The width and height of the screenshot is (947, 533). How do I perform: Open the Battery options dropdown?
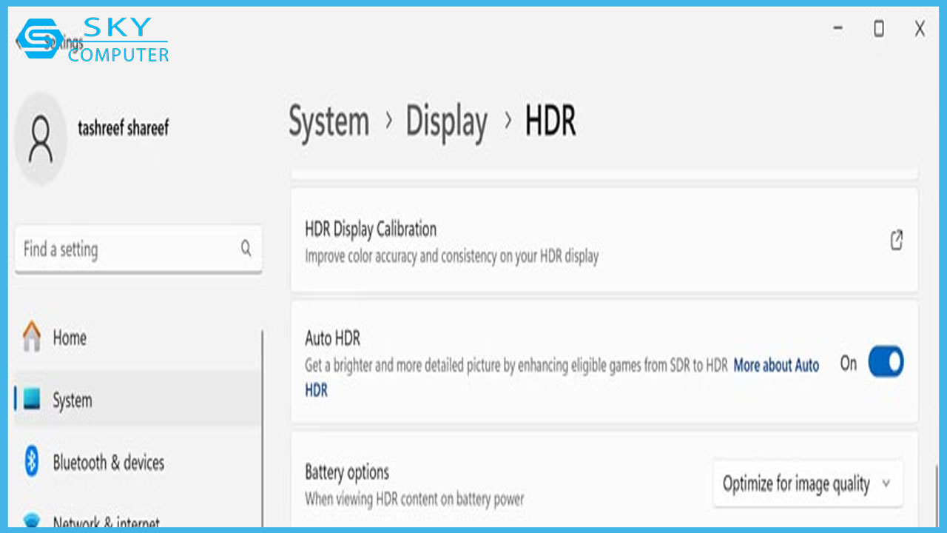click(807, 484)
